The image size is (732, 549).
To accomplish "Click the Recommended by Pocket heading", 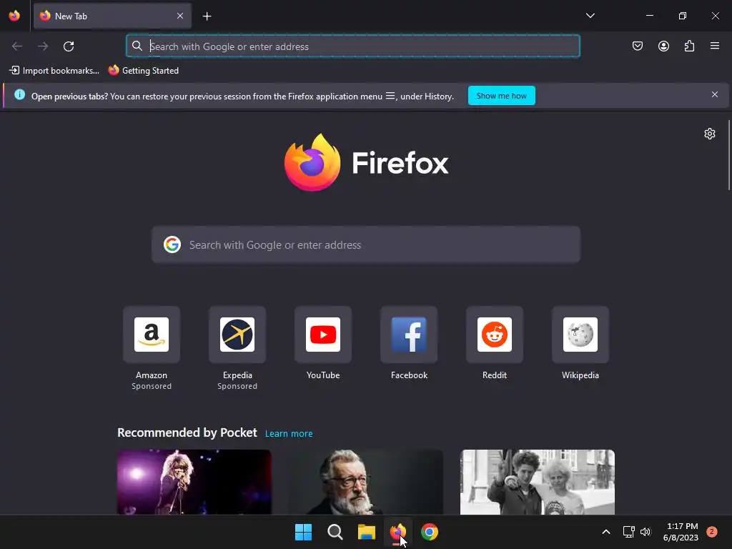I will point(187,432).
